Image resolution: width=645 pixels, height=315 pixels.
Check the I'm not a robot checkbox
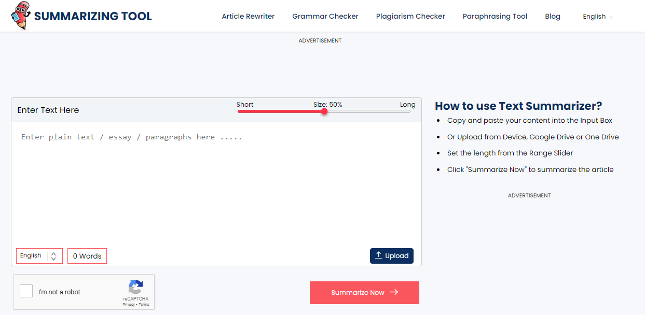click(x=26, y=291)
